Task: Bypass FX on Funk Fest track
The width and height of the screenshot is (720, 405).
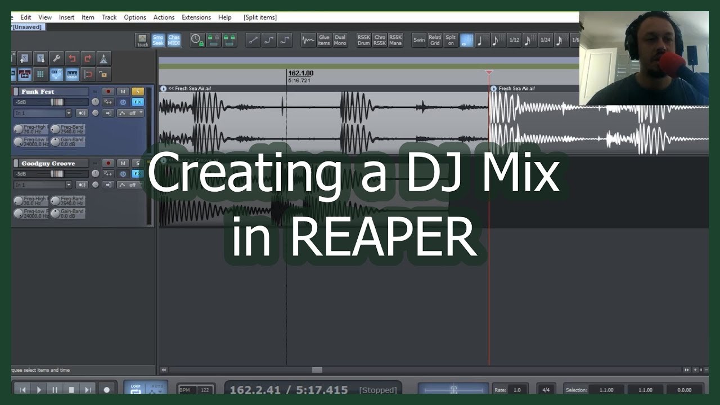Action: coord(123,102)
